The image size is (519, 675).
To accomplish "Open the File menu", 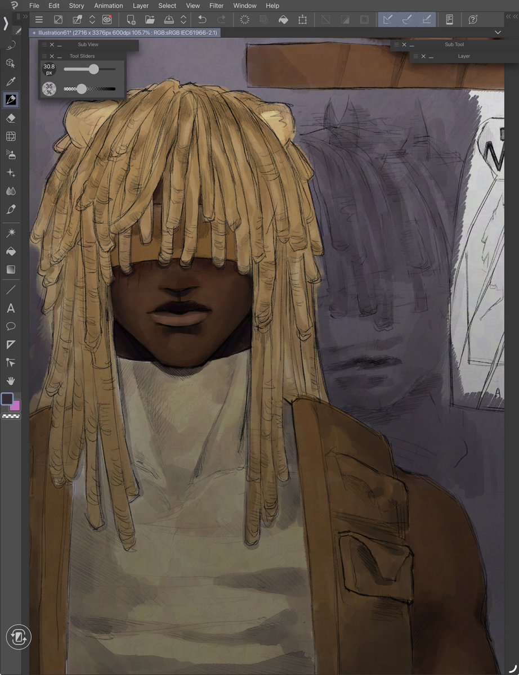I will click(x=34, y=6).
